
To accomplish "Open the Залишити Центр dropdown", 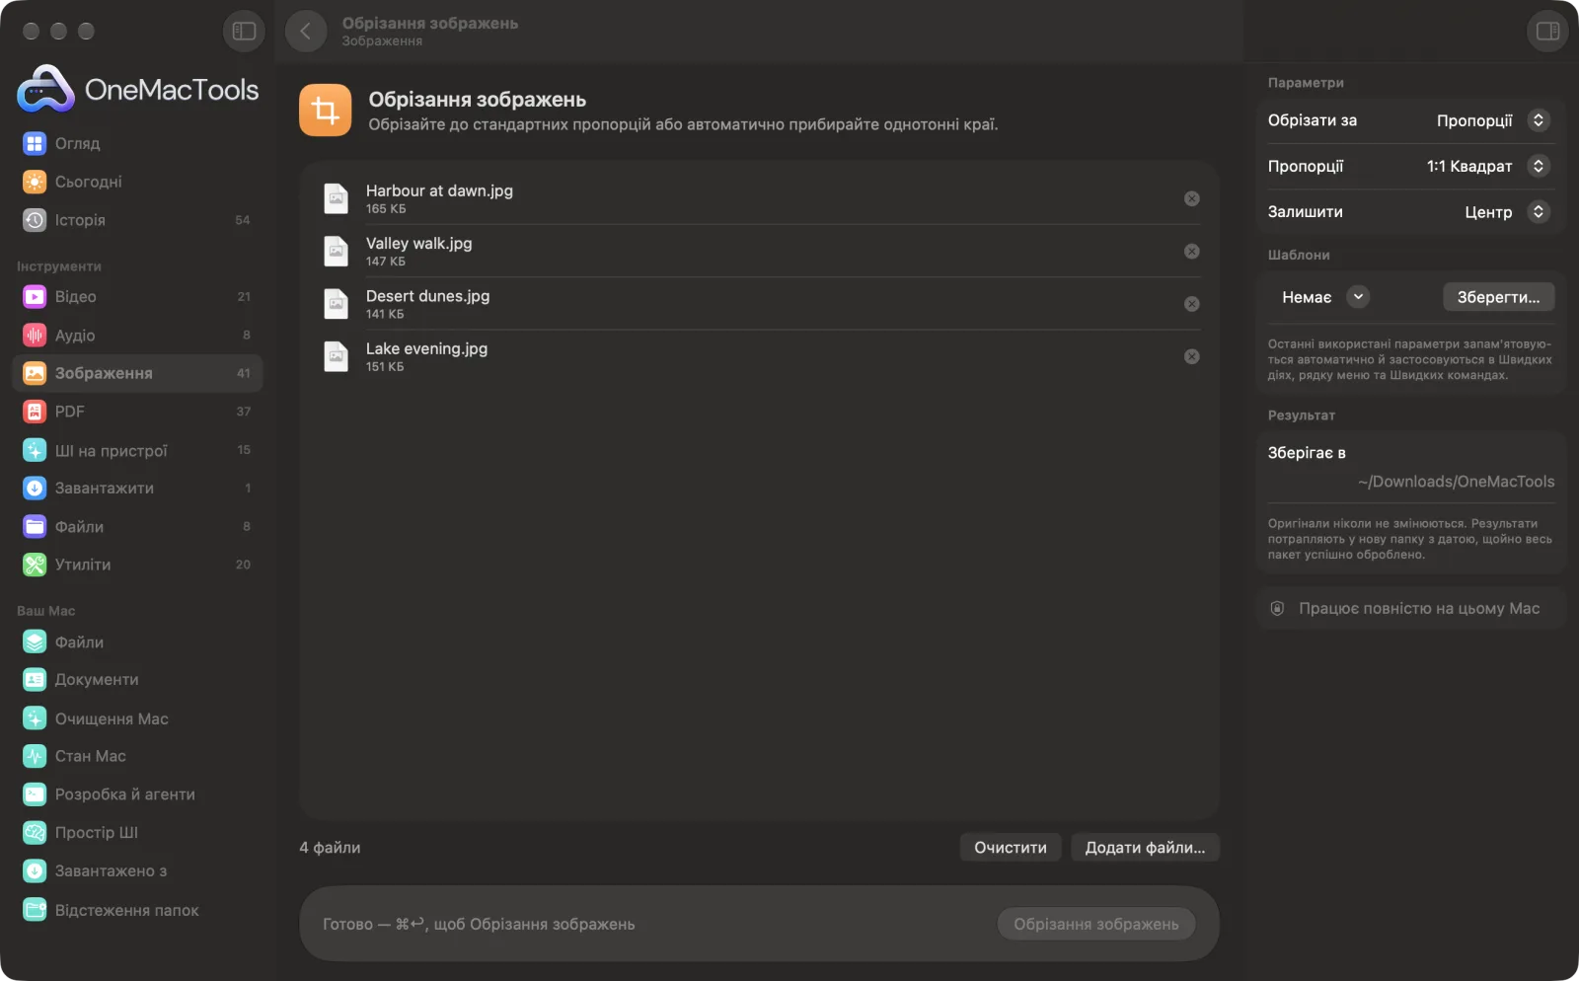I will pos(1507,212).
